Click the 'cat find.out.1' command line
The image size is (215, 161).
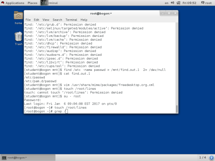point(57,74)
